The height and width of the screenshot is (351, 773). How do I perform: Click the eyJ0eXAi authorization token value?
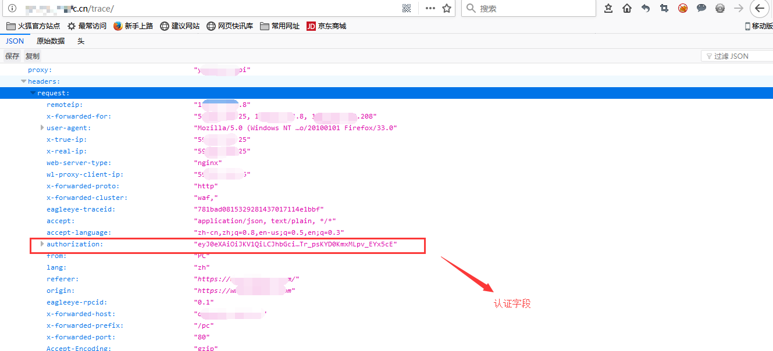(295, 244)
